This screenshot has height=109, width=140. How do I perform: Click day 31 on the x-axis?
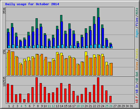pos(131,106)
